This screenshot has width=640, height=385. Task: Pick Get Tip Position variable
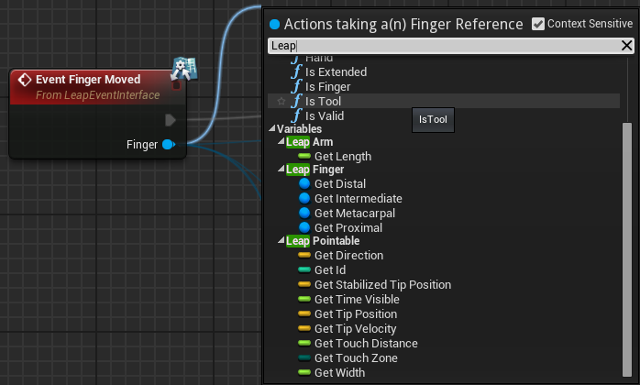coord(348,314)
